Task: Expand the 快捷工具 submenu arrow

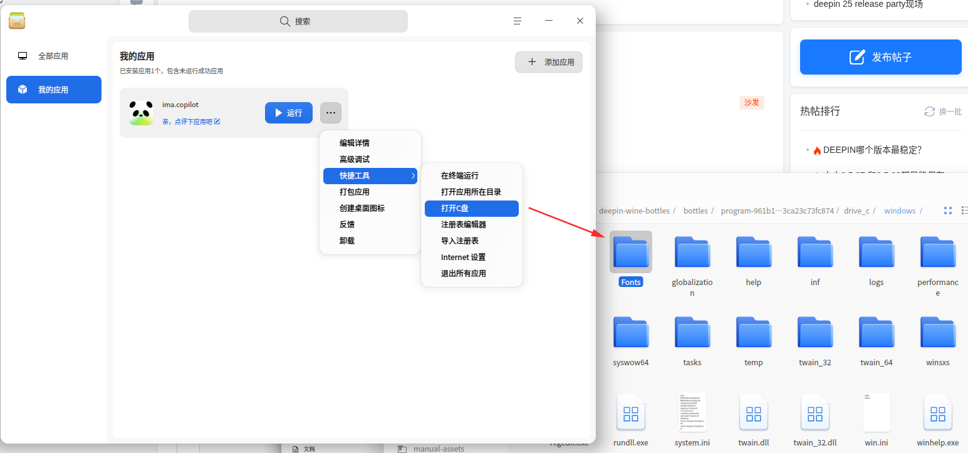Action: (x=414, y=176)
